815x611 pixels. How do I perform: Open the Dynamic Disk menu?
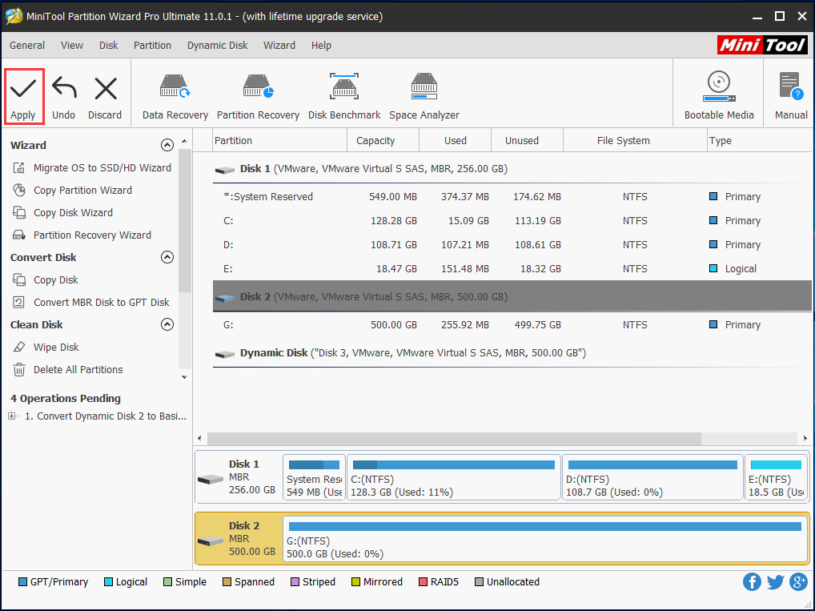pyautogui.click(x=217, y=46)
